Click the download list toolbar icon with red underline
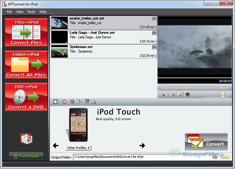 94,102
